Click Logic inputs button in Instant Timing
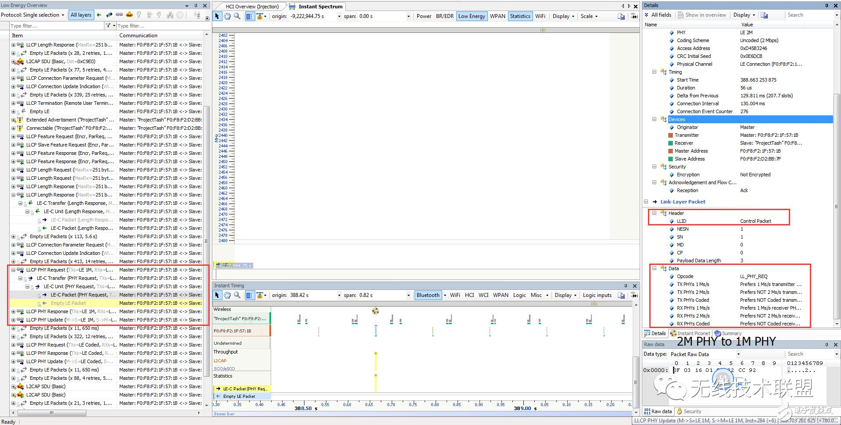The image size is (841, 425). coord(597,295)
